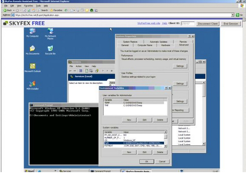Open the IE Search pane
Image resolution: width=246 pixels, height=179 pixels.
click(x=43, y=10)
